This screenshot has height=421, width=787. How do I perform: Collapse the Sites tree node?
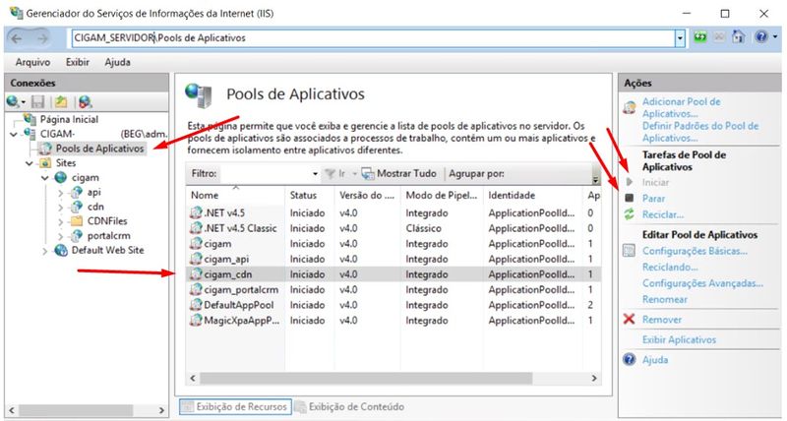(30, 163)
